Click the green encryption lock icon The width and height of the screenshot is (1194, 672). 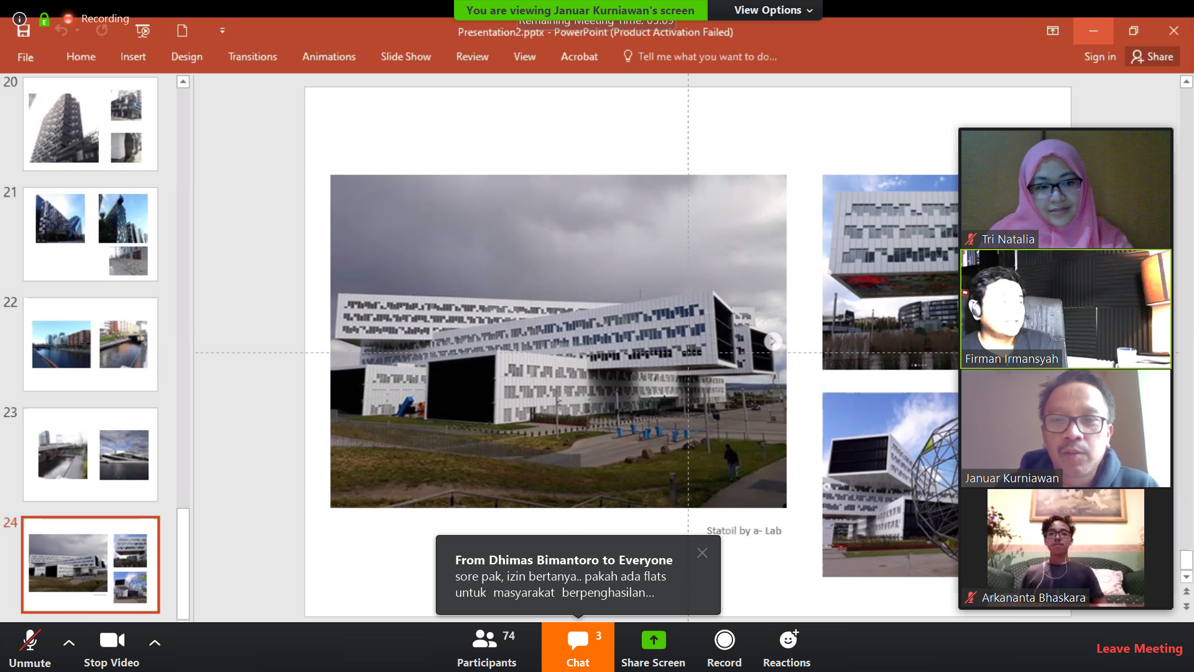44,19
